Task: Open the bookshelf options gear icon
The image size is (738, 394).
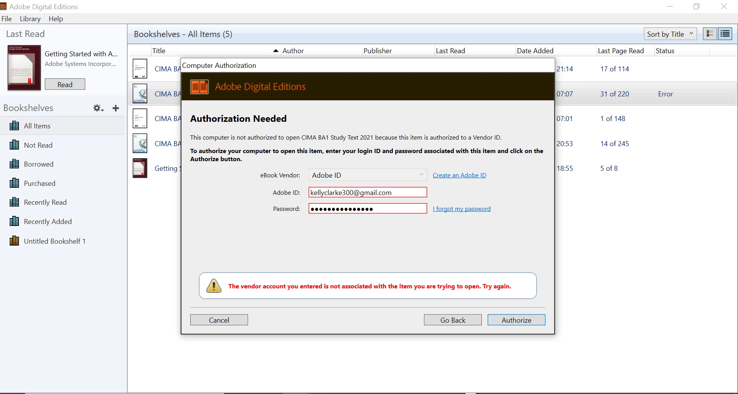Action: tap(98, 108)
